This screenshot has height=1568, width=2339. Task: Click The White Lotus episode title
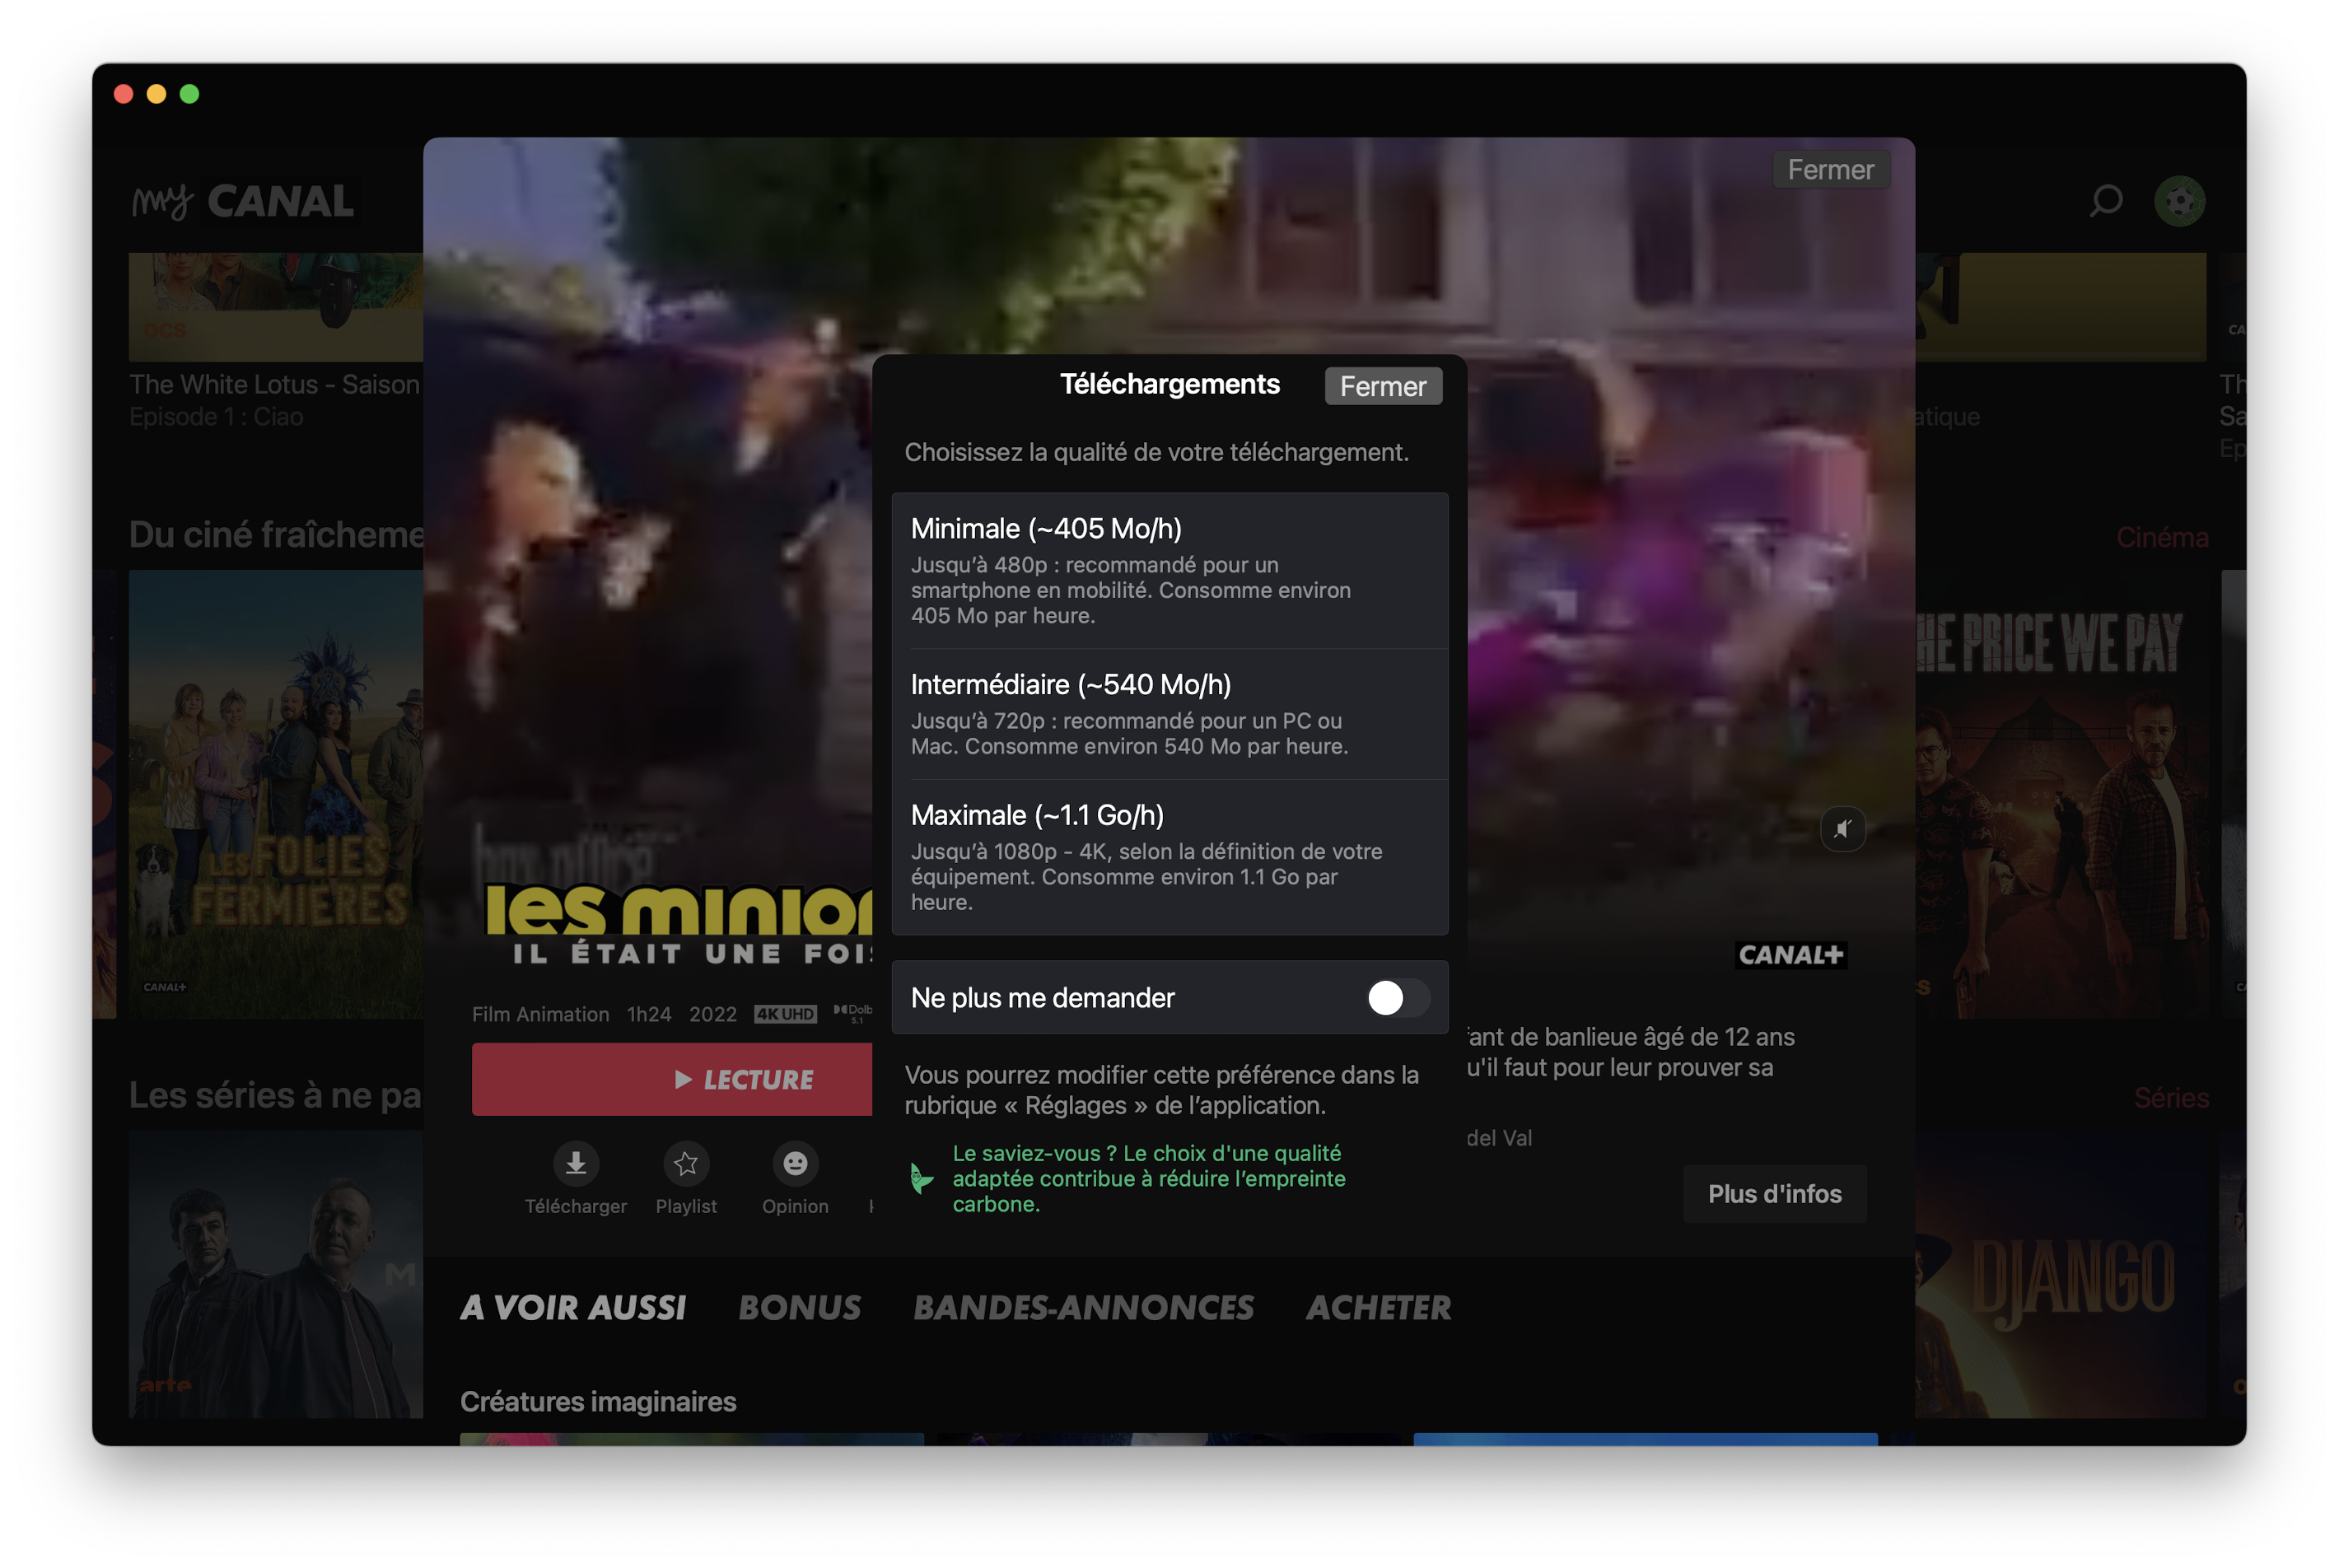(274, 385)
